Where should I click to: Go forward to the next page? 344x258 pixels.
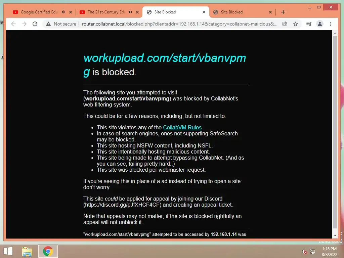point(24,24)
